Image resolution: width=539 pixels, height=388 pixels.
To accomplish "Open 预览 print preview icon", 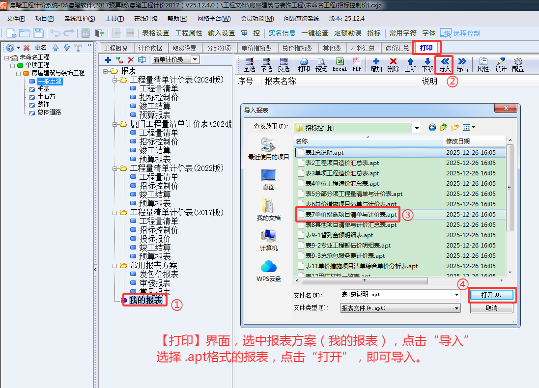I will click(321, 64).
